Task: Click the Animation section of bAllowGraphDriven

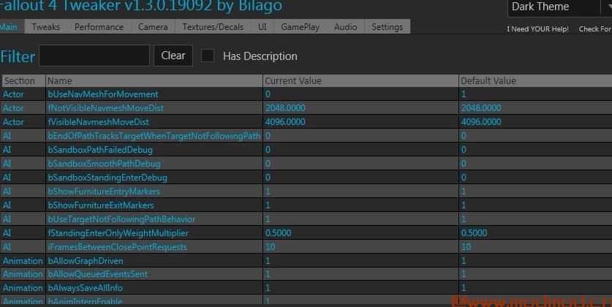Action: [x=23, y=260]
